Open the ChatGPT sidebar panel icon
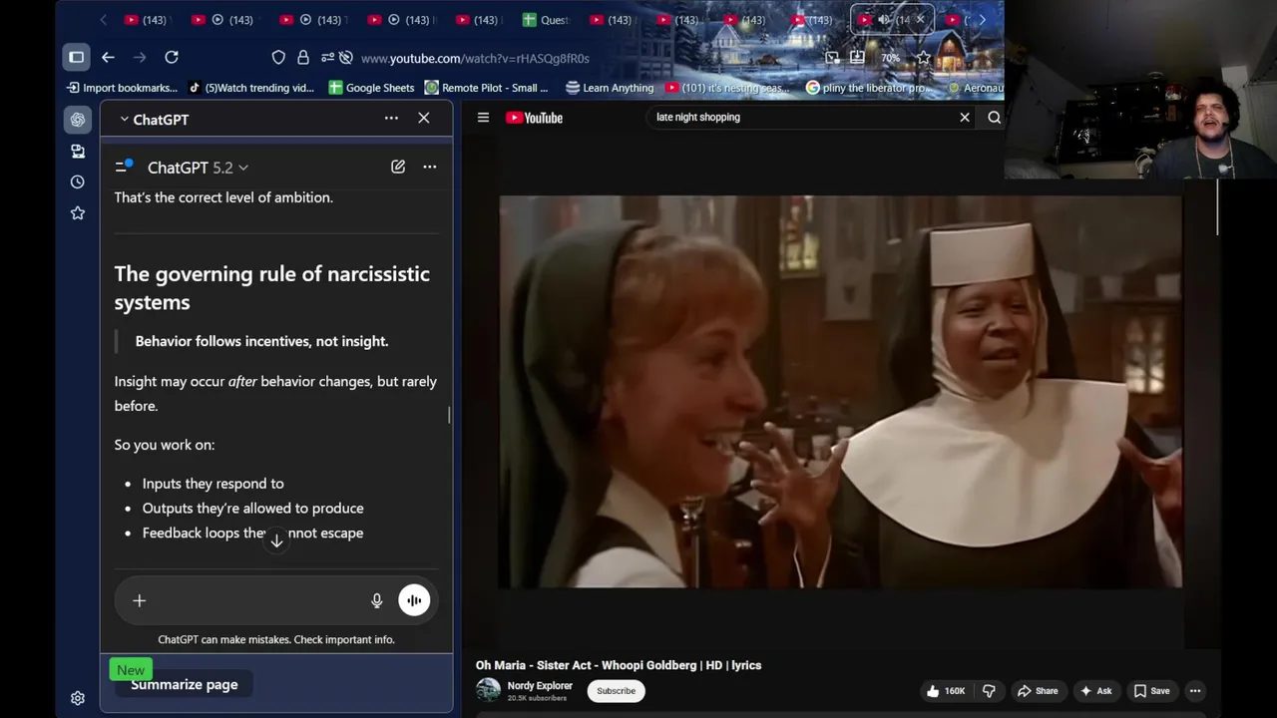This screenshot has height=718, width=1277. coord(78,120)
